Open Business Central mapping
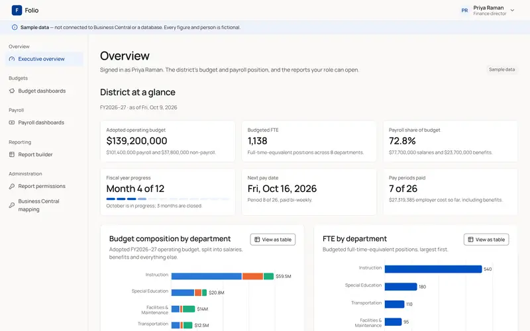 coord(44,205)
